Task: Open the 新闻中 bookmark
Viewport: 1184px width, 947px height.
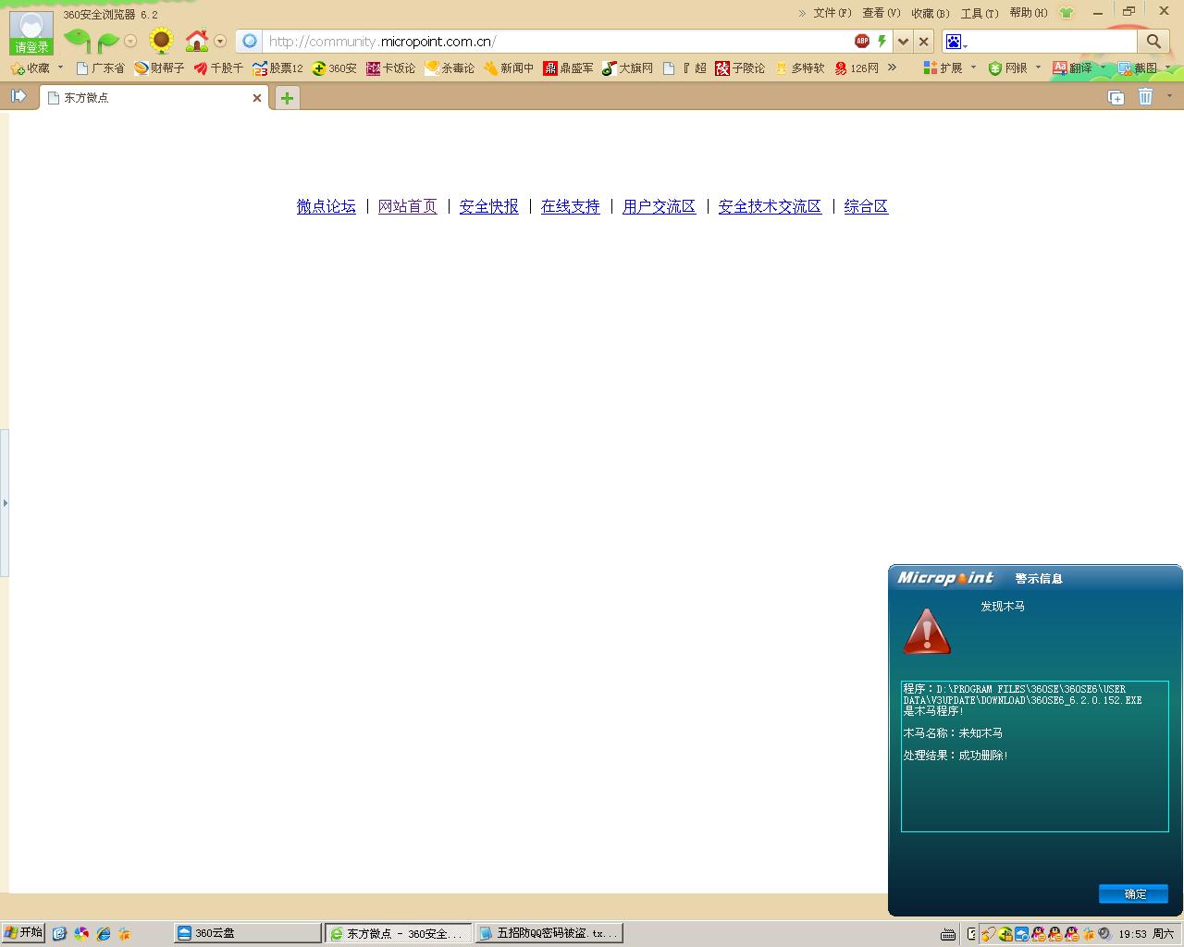Action: 509,68
